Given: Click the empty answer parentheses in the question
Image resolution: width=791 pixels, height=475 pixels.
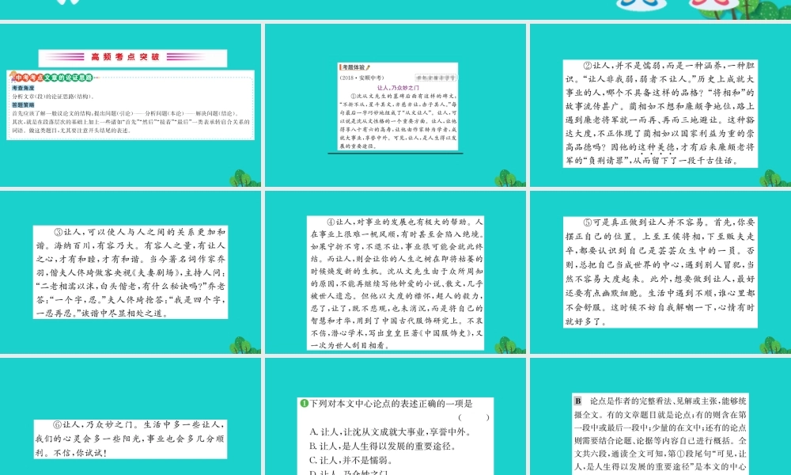Looking at the screenshot, I should [474, 417].
